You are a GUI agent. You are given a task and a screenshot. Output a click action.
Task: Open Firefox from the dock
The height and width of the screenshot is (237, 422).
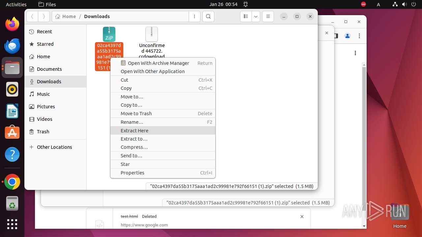point(12,24)
